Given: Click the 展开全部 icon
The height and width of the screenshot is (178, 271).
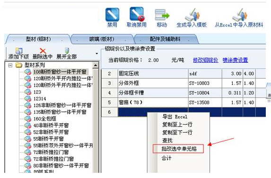Looking at the screenshot, I should click(67, 51).
